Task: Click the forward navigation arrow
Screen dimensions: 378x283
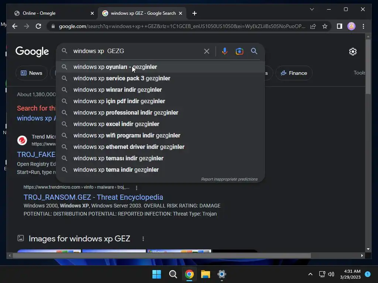Action: pos(27,26)
